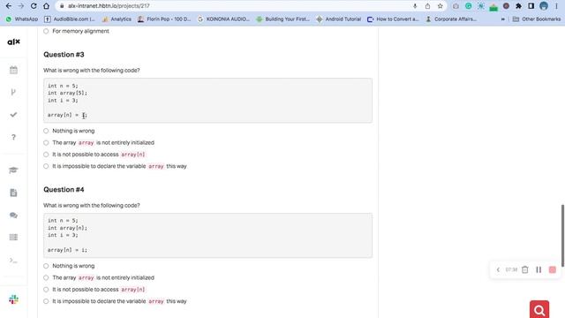
Task: Open the question mark help icon
Action: tap(13, 137)
